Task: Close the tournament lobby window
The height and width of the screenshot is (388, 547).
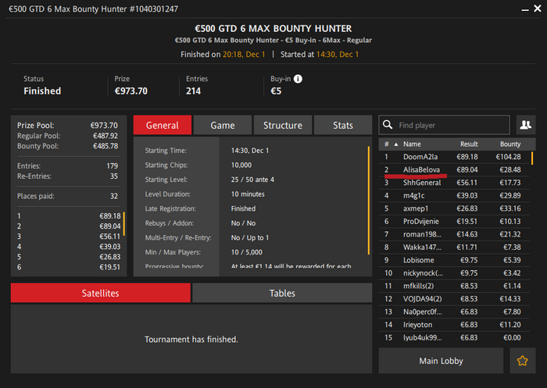Action: pos(538,9)
